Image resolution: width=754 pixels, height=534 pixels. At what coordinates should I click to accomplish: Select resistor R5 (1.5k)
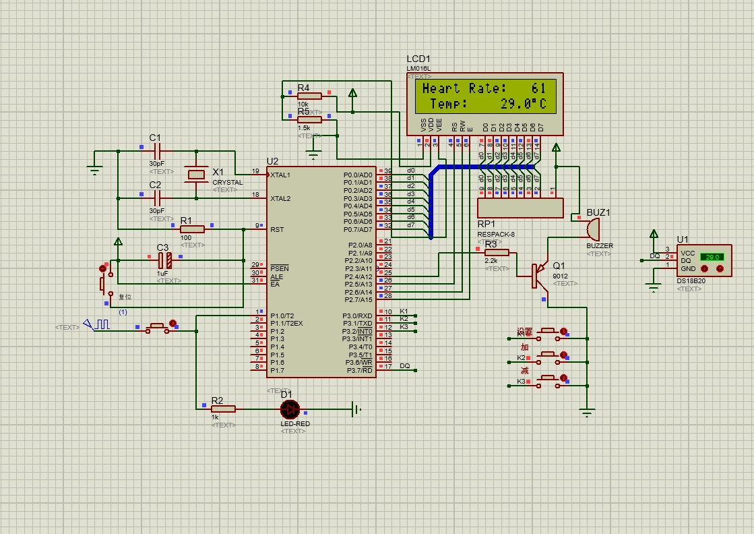click(x=309, y=120)
